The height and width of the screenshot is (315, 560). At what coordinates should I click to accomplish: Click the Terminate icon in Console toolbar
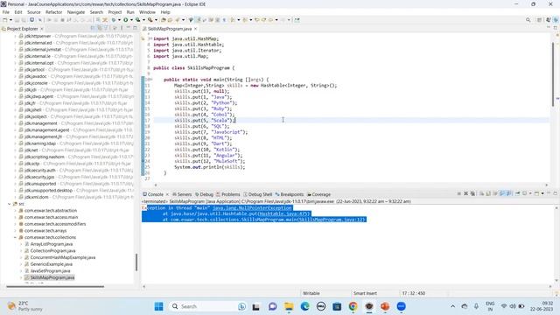coord(458,193)
